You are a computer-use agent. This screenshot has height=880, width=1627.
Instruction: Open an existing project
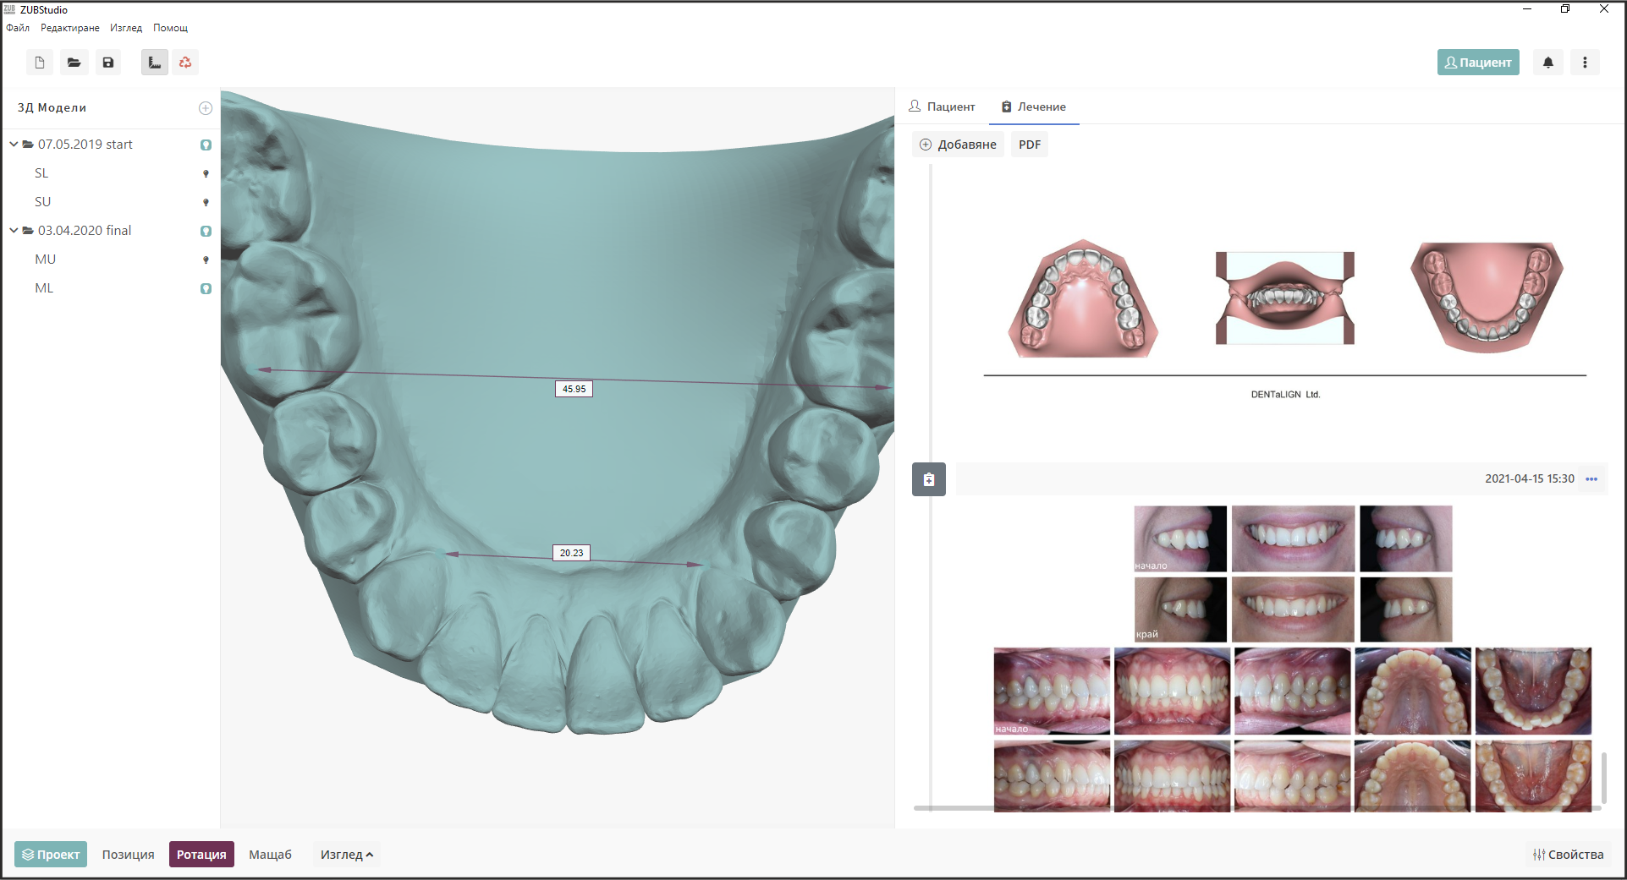coord(74,62)
